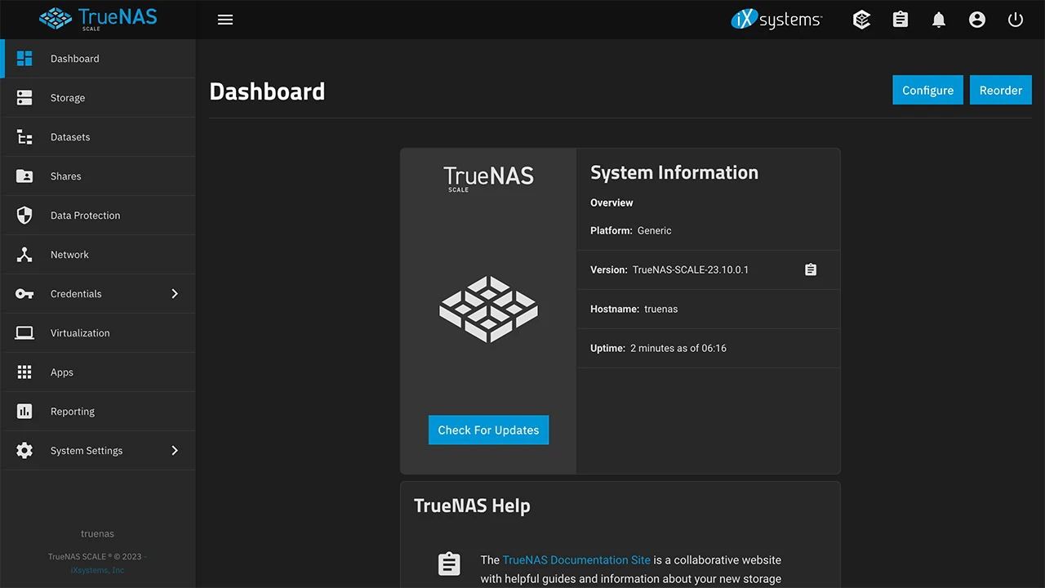
Task: Navigate to Datasets
Action: tap(70, 136)
